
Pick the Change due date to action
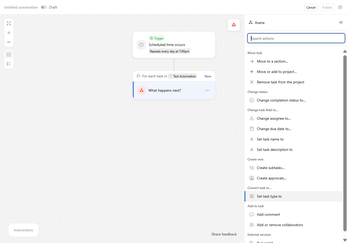(294, 129)
